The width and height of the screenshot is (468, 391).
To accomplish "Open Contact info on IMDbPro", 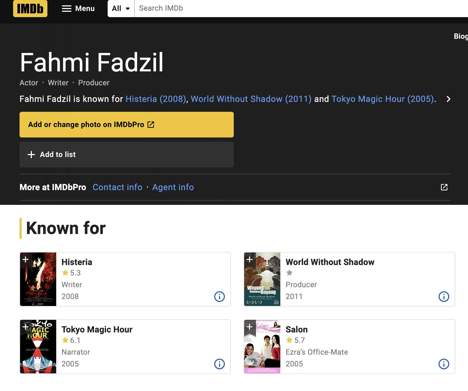I will point(117,187).
